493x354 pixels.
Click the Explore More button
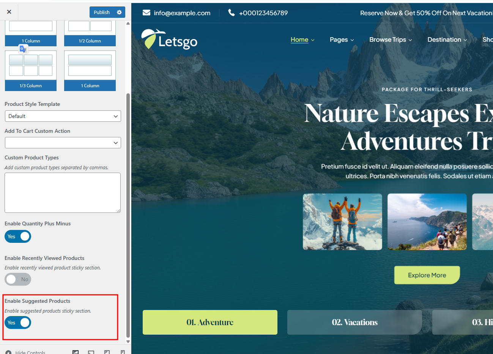427,275
